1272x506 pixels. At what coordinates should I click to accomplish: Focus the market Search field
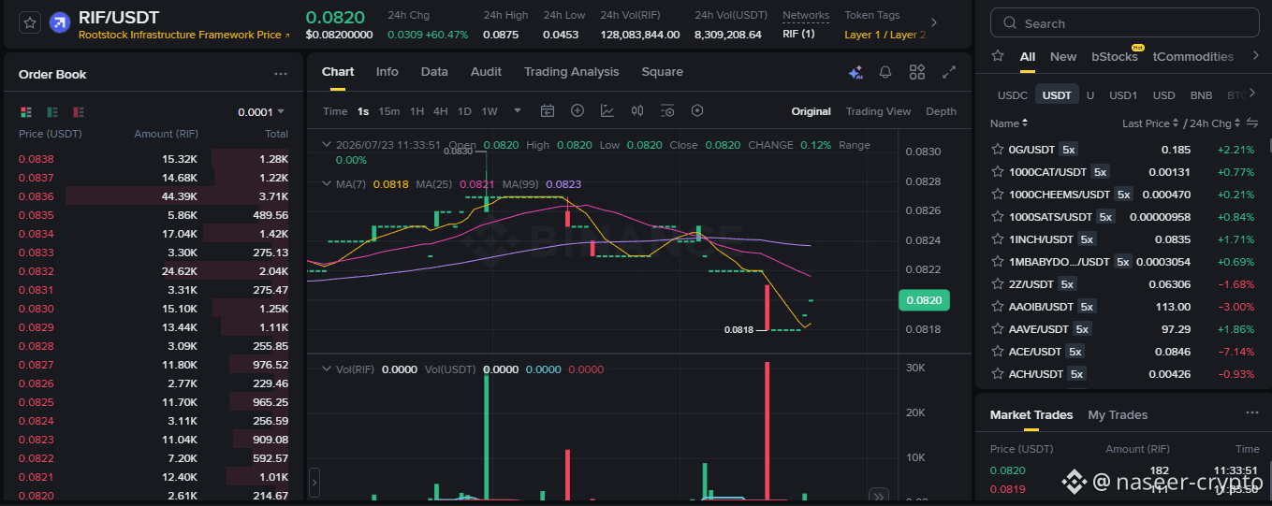click(x=1125, y=23)
